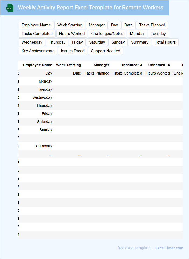Image resolution: width=189 pixels, height=259 pixels.
Task: Select the Tasks Completed tag
Action: click(x=37, y=34)
